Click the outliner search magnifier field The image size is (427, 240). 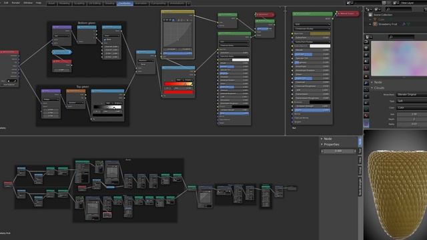coord(399,9)
